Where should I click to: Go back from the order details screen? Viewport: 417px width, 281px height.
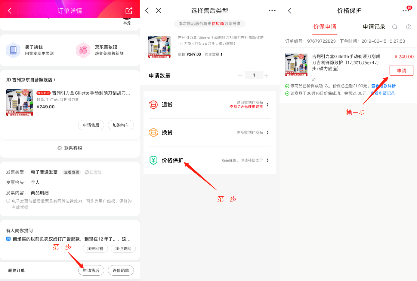click(x=10, y=11)
